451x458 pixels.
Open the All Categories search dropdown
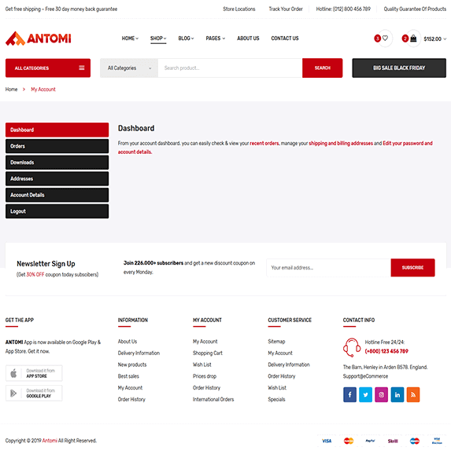pyautogui.click(x=129, y=68)
